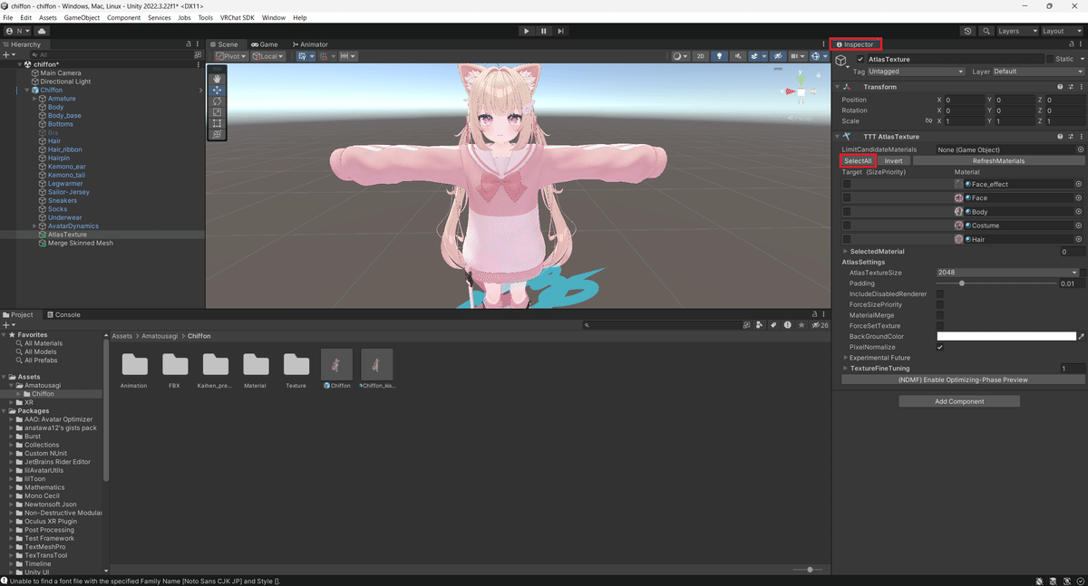Check the Face_effect target checkbox
This screenshot has width=1088, height=586.
(847, 184)
